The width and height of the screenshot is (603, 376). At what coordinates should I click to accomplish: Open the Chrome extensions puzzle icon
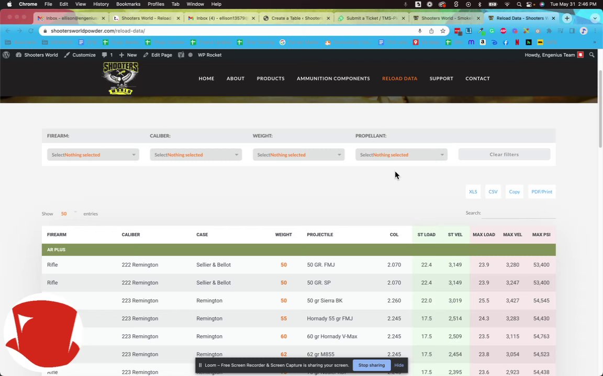click(x=549, y=31)
